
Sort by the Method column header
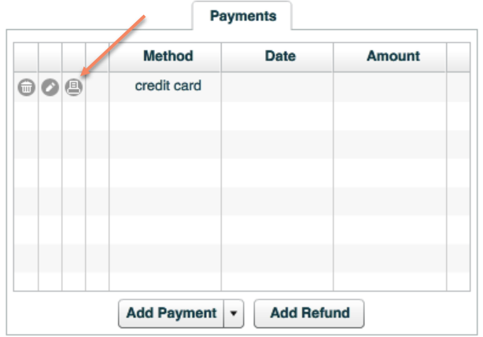(x=168, y=57)
